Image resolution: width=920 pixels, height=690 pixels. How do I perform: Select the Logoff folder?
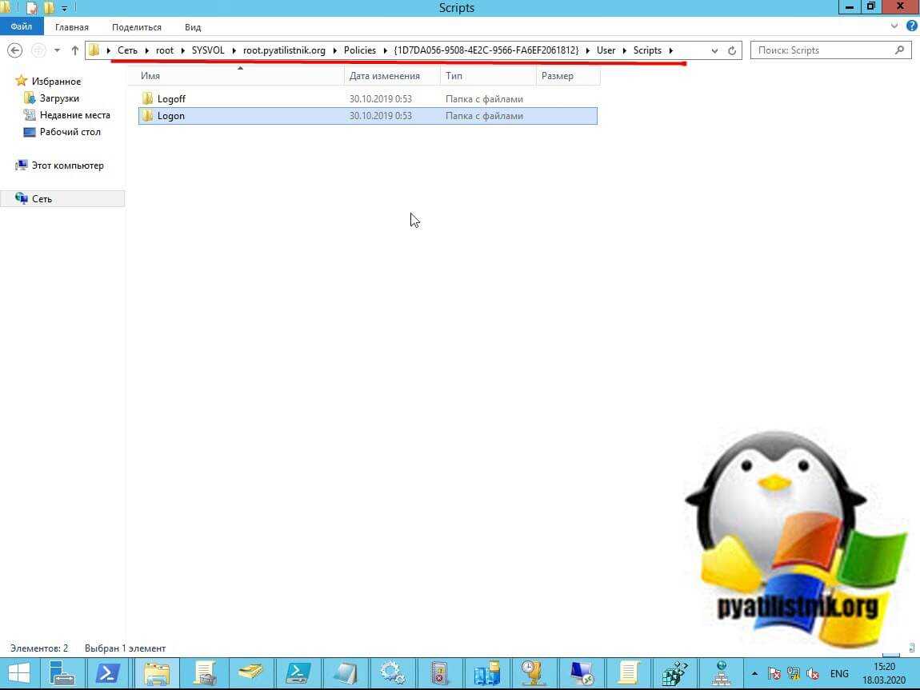(x=171, y=99)
